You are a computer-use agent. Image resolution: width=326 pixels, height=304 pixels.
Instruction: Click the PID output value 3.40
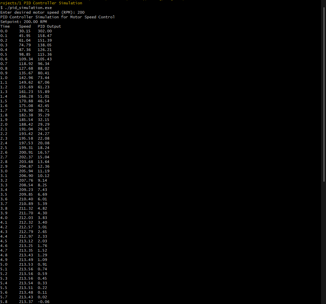tap(42, 222)
